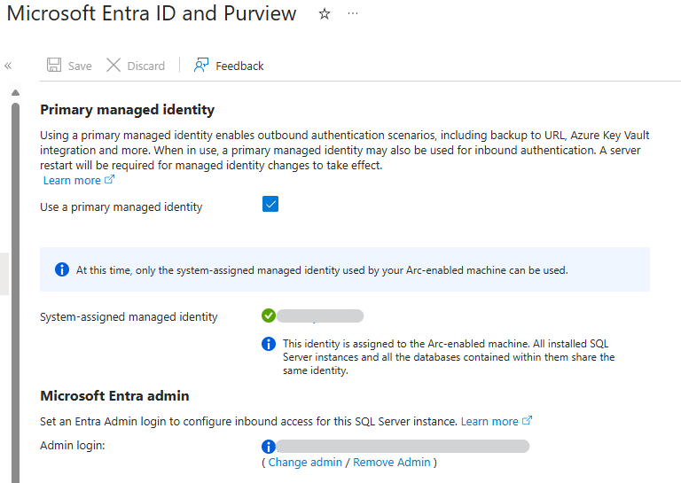
Task: Click info icon beside Arc-enabled machine note
Action: (269, 344)
